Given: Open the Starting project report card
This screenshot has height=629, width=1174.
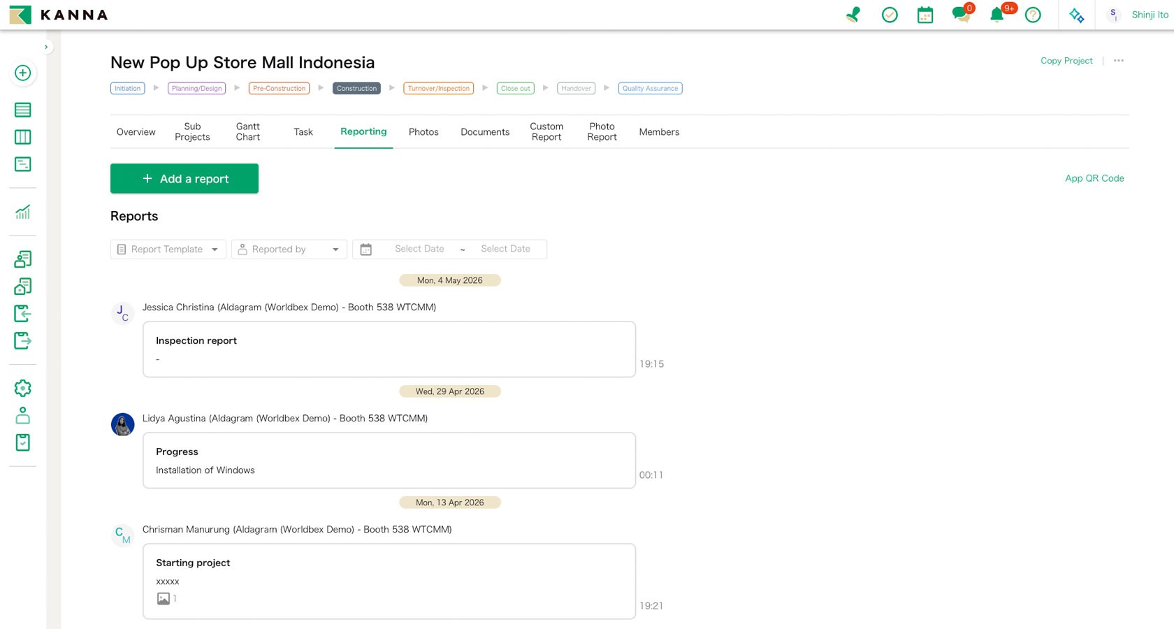Looking at the screenshot, I should (389, 581).
